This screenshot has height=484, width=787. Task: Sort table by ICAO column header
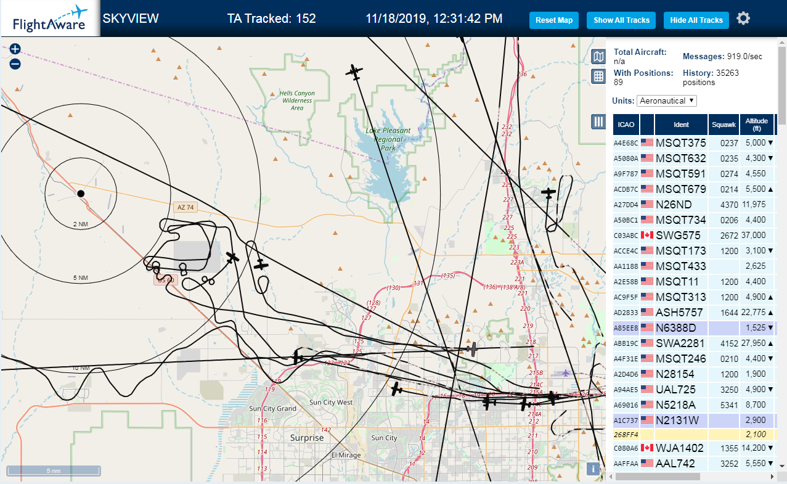626,125
